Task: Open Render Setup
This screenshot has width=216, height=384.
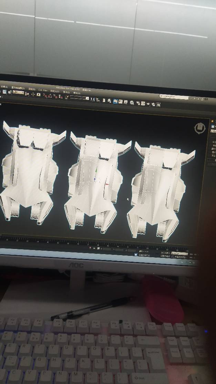Action: (x=138, y=103)
